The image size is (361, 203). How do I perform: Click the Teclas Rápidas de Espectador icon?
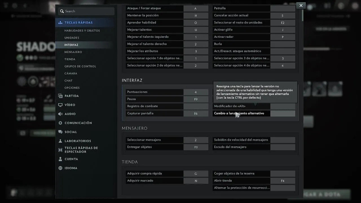pos(60,150)
